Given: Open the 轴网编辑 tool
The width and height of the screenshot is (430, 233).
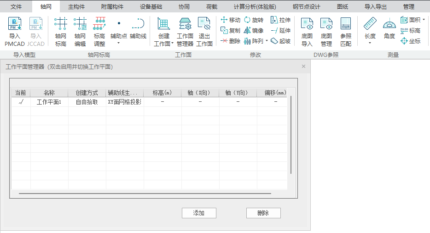Looking at the screenshot, I should 80,31.
